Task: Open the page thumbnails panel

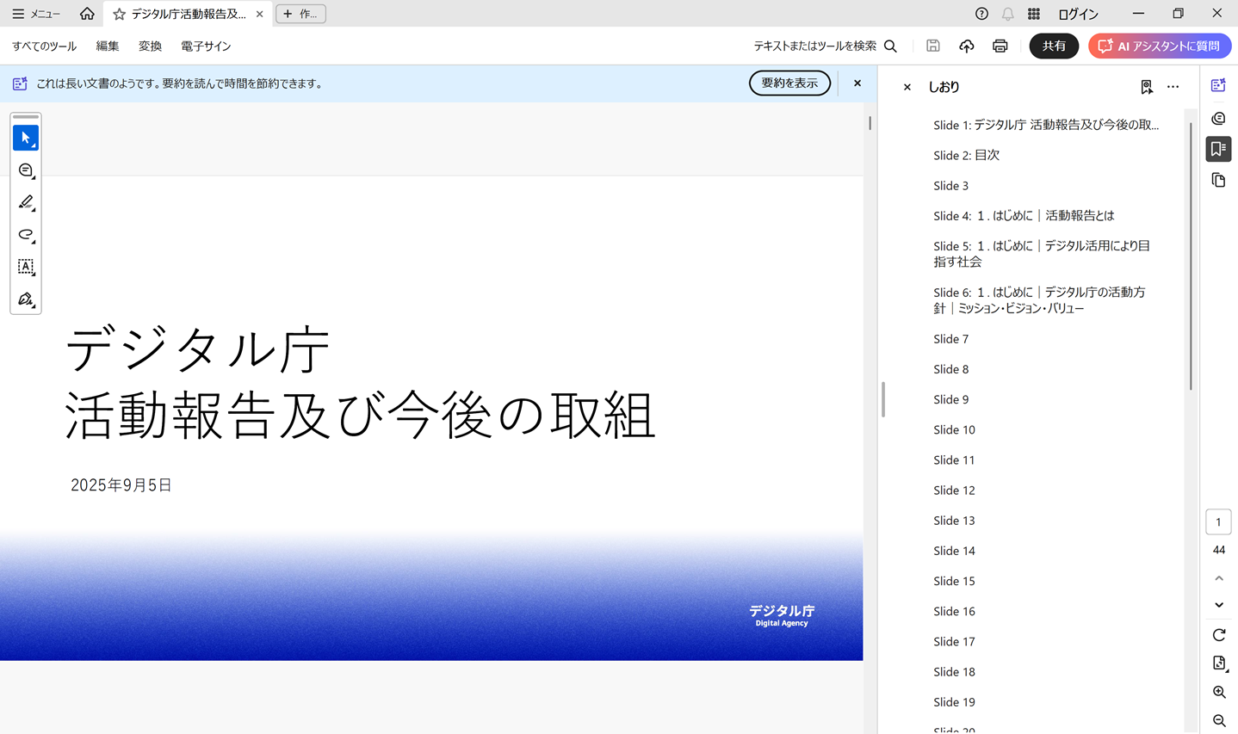Action: pos(1218,181)
